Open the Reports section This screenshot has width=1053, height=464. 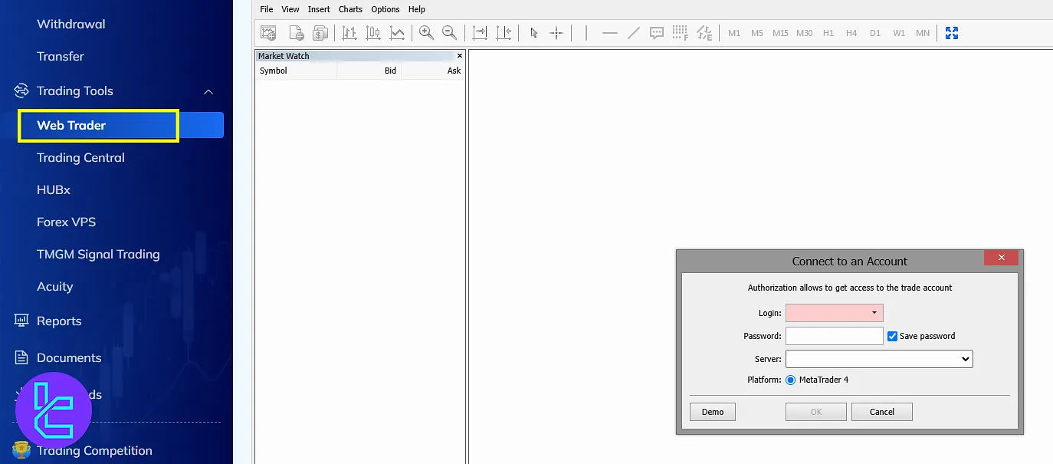59,321
